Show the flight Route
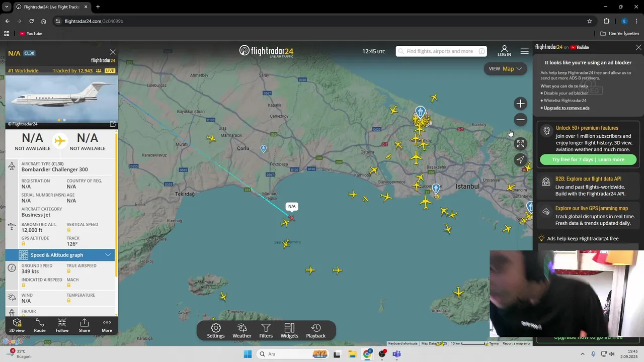 coord(40,325)
